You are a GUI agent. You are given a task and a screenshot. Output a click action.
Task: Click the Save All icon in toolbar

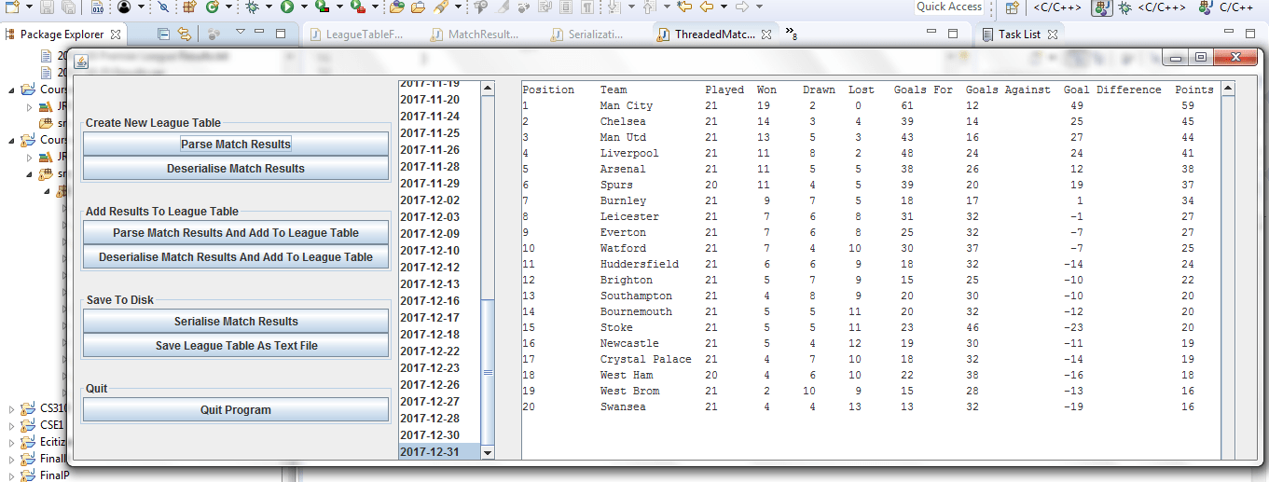pos(68,7)
